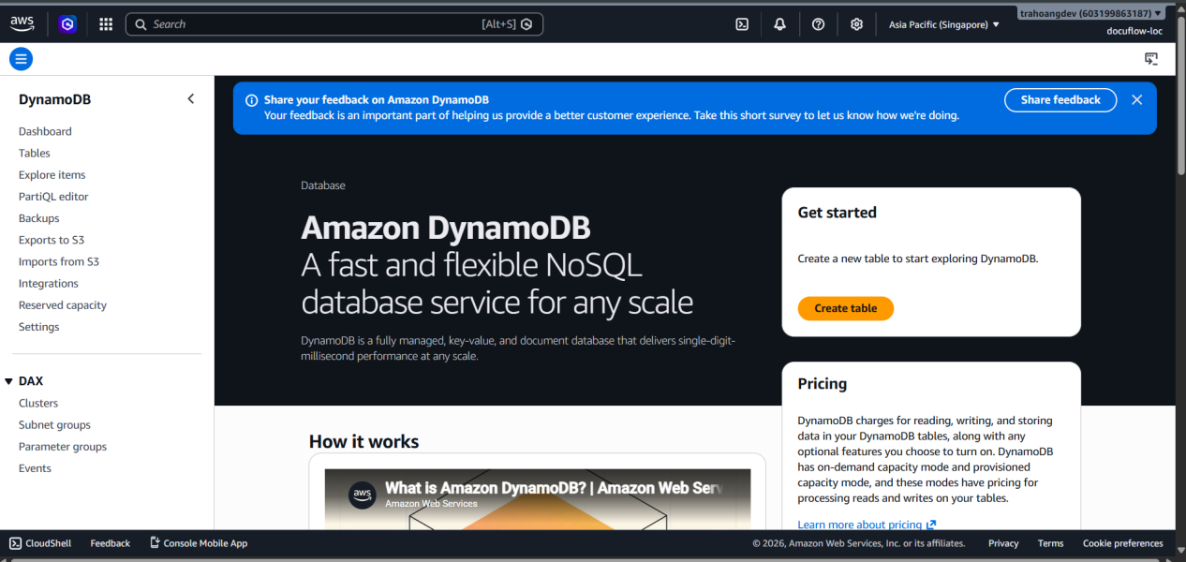
Task: Click the Console Mobile App footer icon
Action: (155, 543)
